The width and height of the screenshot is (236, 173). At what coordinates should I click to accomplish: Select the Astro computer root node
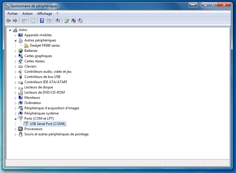pos(23,30)
